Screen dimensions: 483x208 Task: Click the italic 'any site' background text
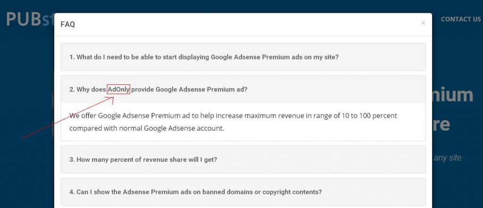447,158
